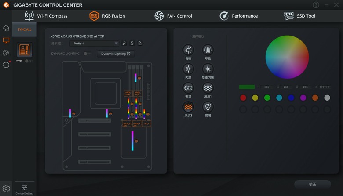Choose the 閃爍 flash effect
Viewport: 343px width, 196px height.
188,69
